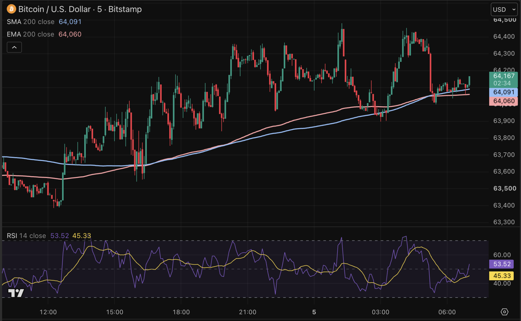Click the yellow 45.33 RSI axis label
Screen dimensions: 521x321
[502, 276]
